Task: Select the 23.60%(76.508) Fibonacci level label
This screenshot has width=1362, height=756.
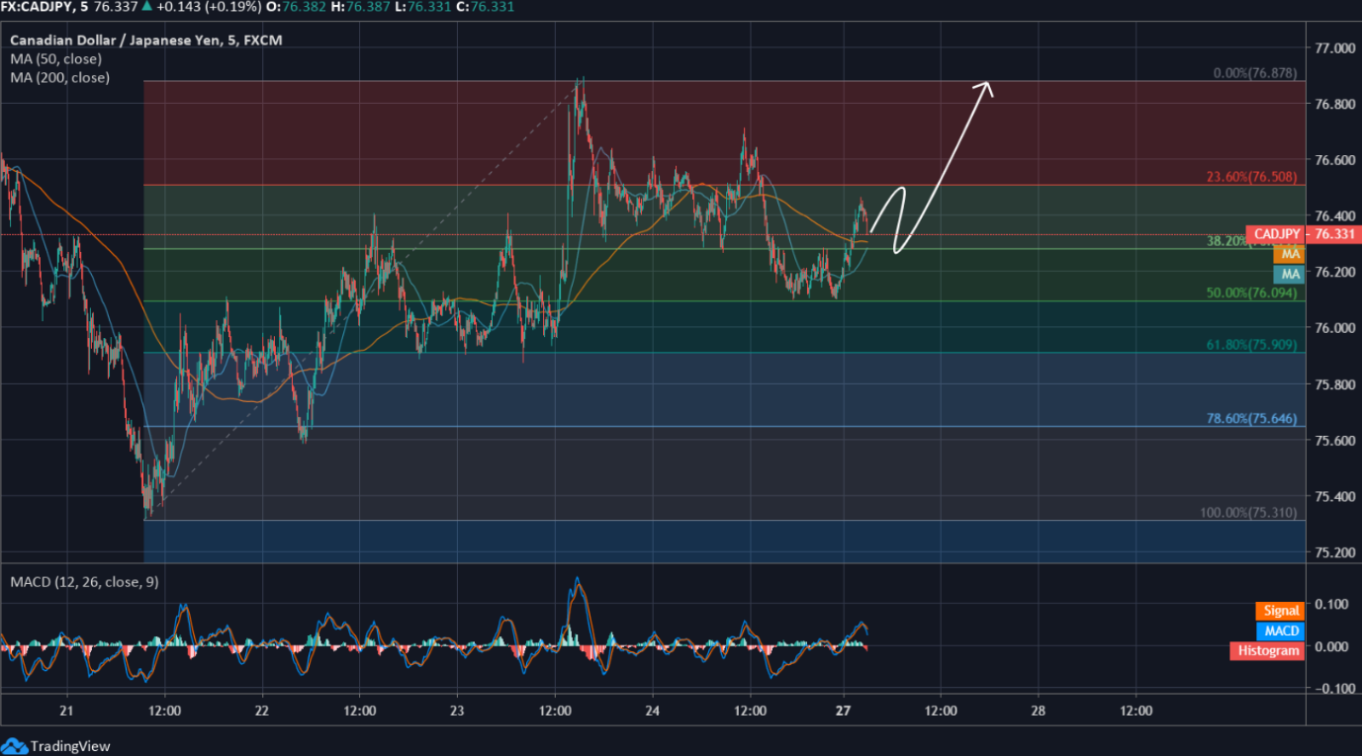Action: click(x=1251, y=178)
